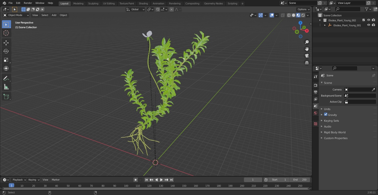The height and width of the screenshot is (195, 378).
Task: Select the Add Cube tool
Action: (6, 97)
